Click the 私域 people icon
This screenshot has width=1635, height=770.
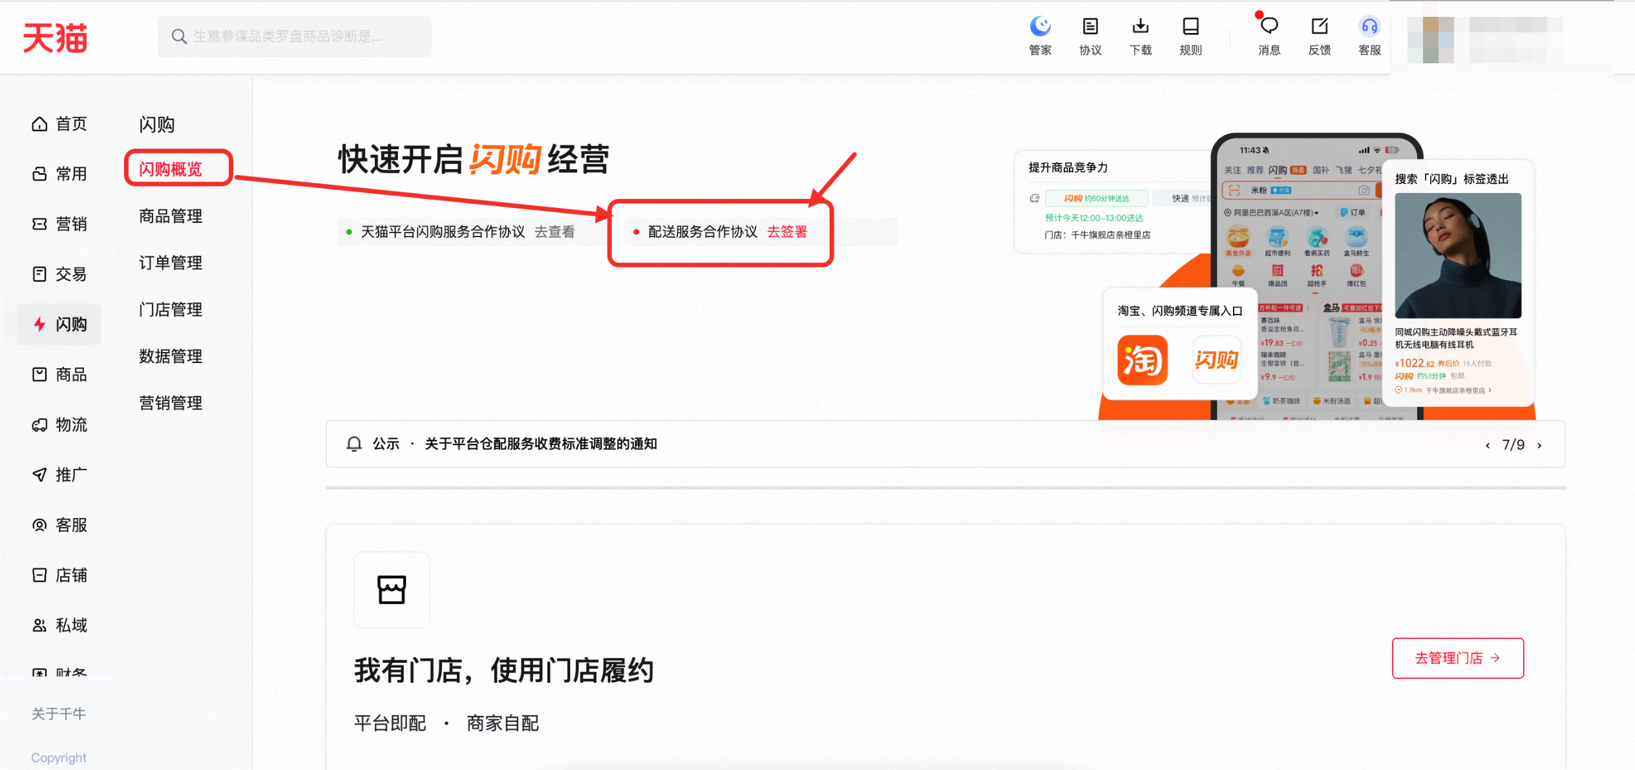pyautogui.click(x=39, y=625)
